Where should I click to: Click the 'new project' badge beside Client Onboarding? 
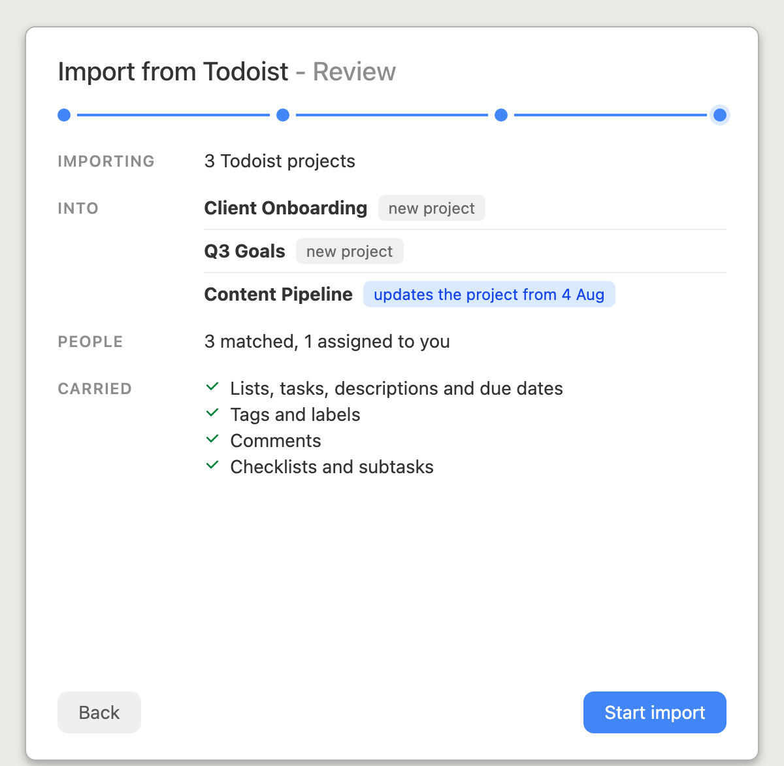(432, 208)
